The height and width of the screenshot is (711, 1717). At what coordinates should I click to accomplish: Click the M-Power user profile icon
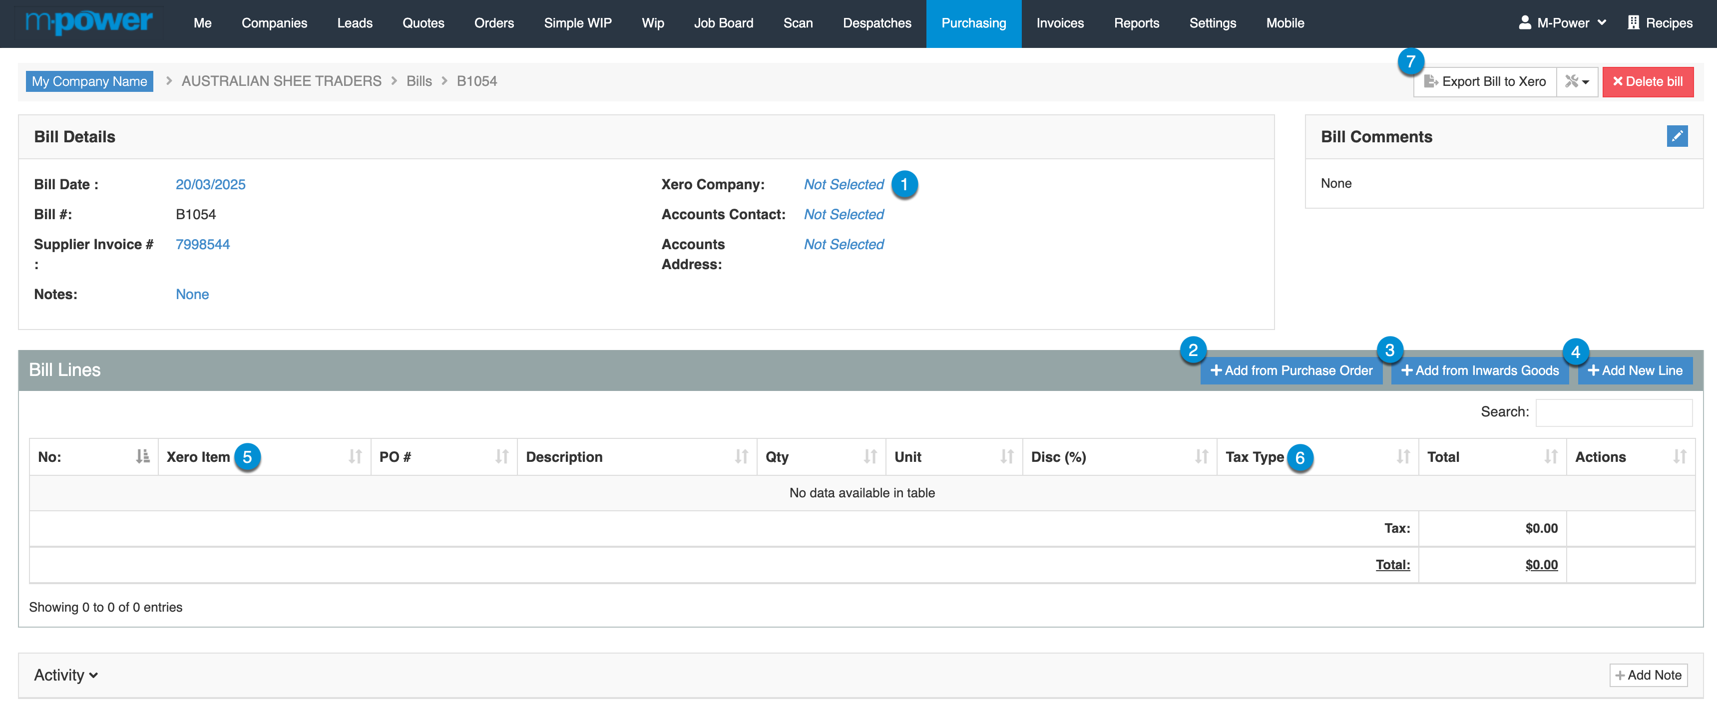tap(1525, 22)
